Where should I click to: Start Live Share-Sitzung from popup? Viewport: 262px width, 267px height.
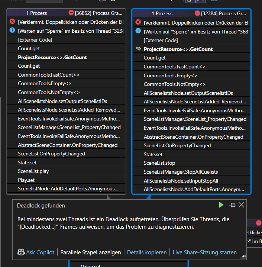[x=204, y=252]
